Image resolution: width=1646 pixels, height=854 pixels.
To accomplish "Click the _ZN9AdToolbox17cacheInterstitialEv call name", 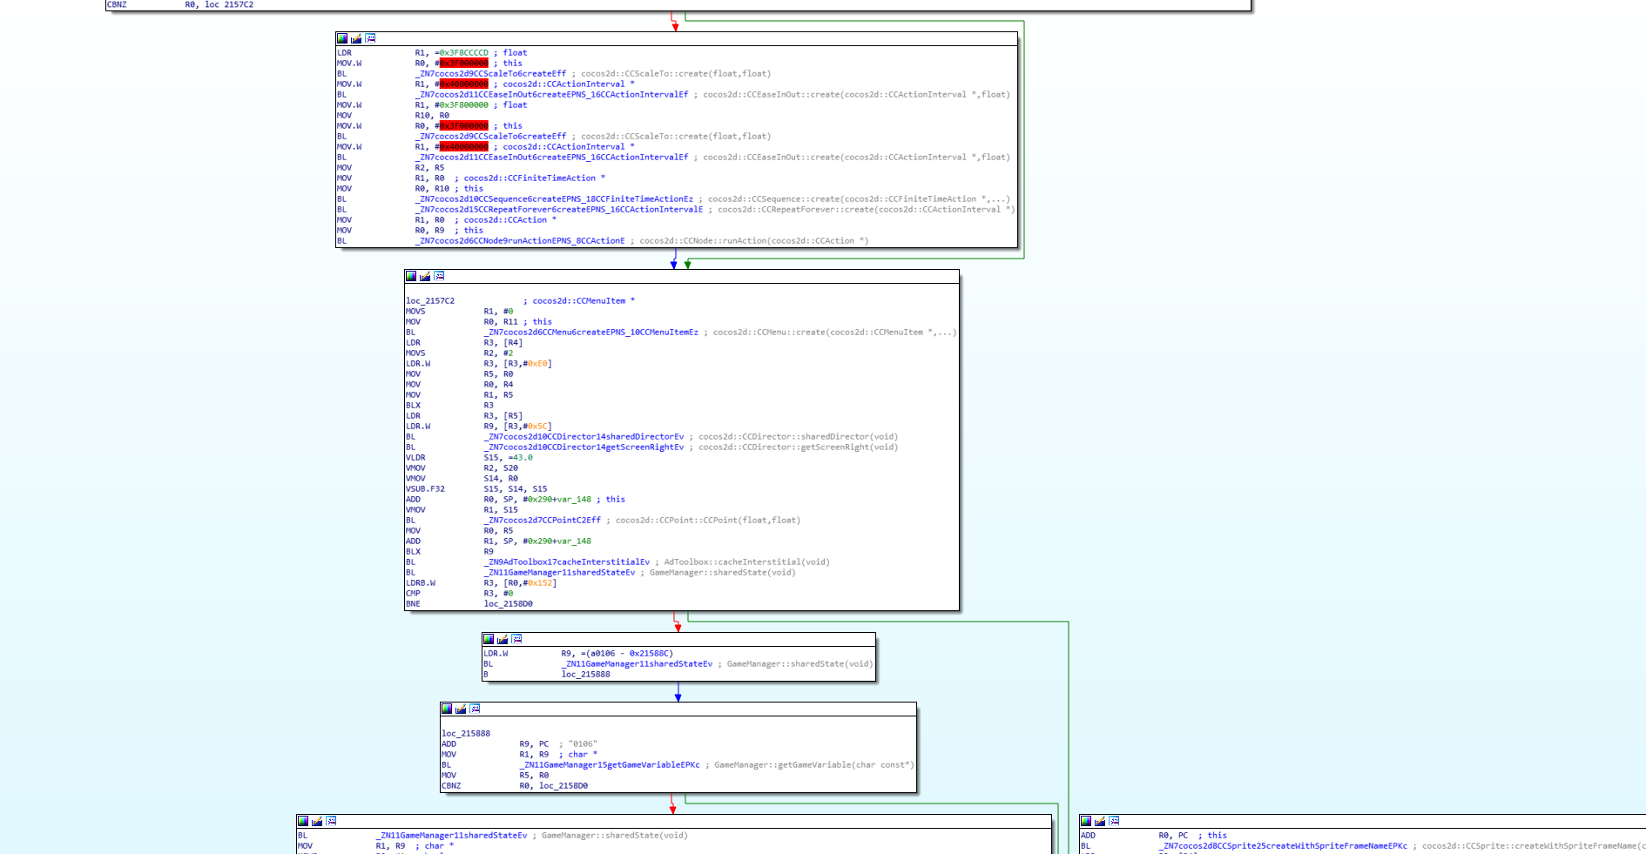I will (567, 562).
